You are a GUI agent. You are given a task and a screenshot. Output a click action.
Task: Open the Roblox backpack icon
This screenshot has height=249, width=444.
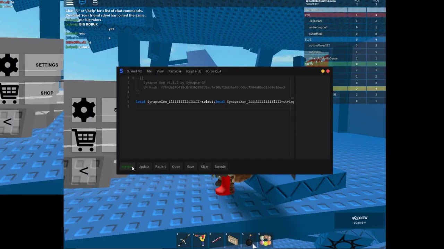coord(95,3)
